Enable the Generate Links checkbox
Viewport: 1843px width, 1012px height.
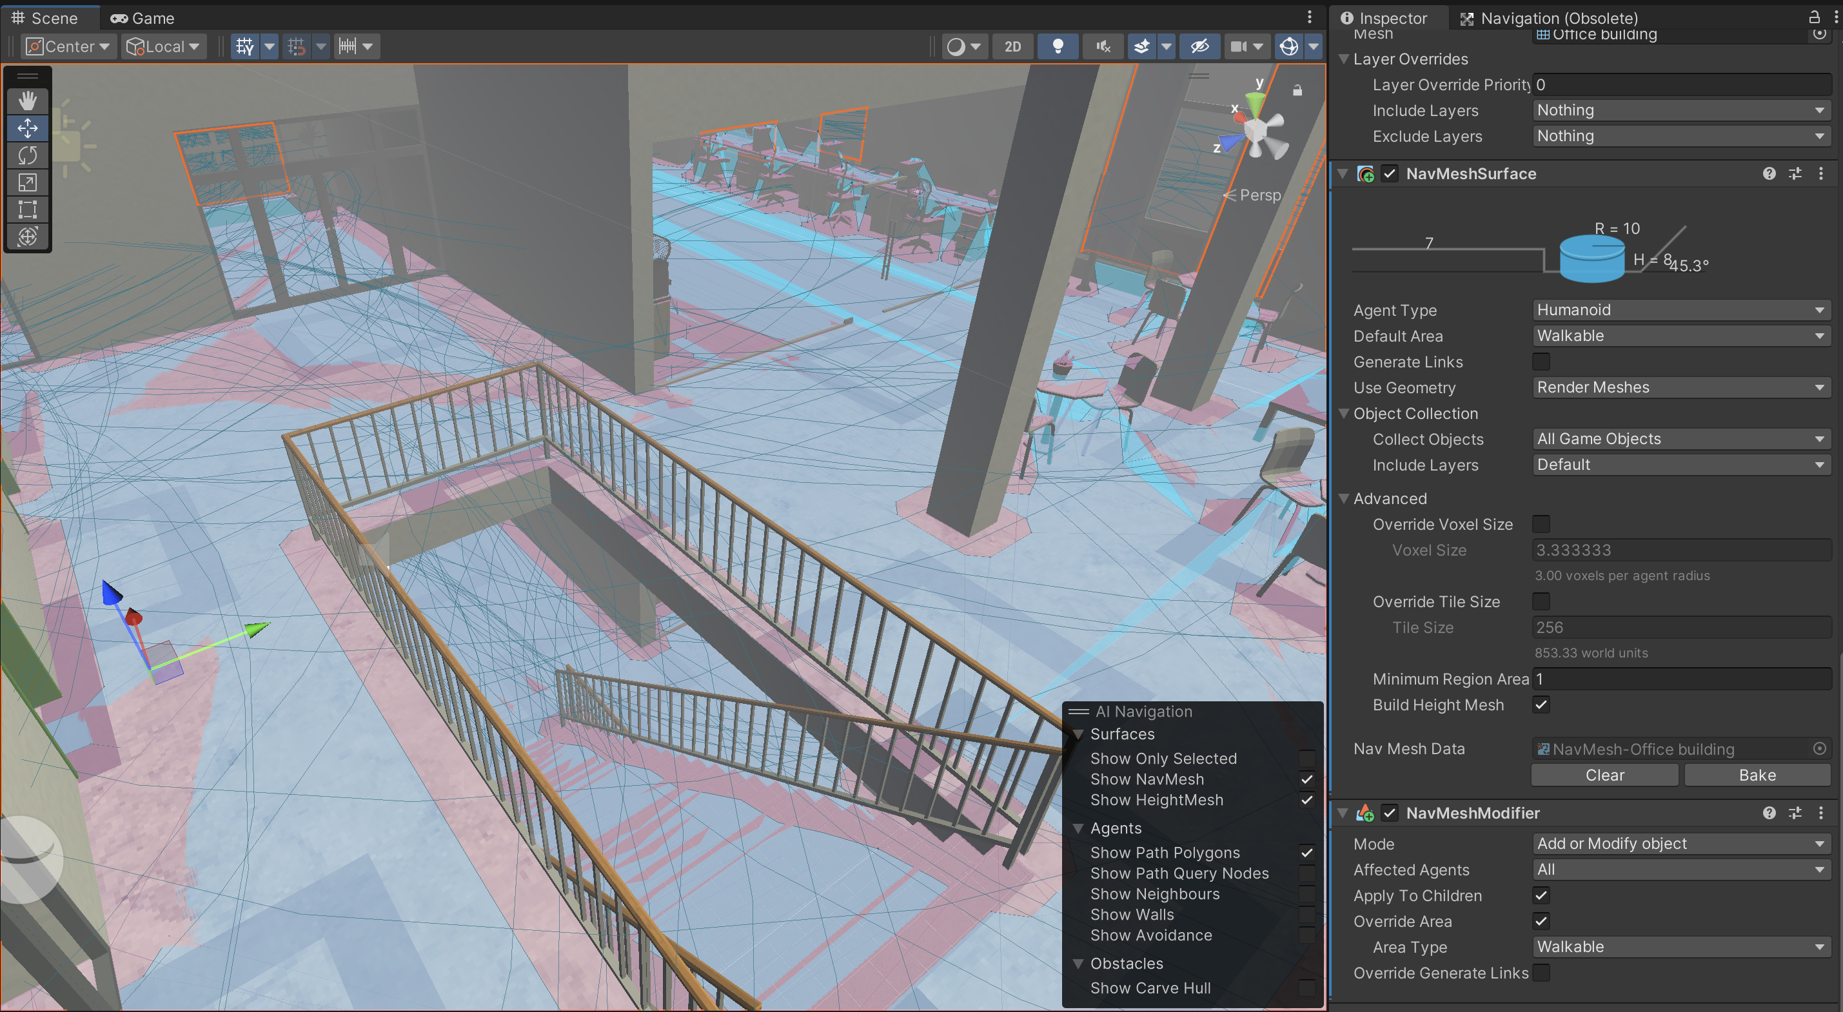click(x=1541, y=362)
